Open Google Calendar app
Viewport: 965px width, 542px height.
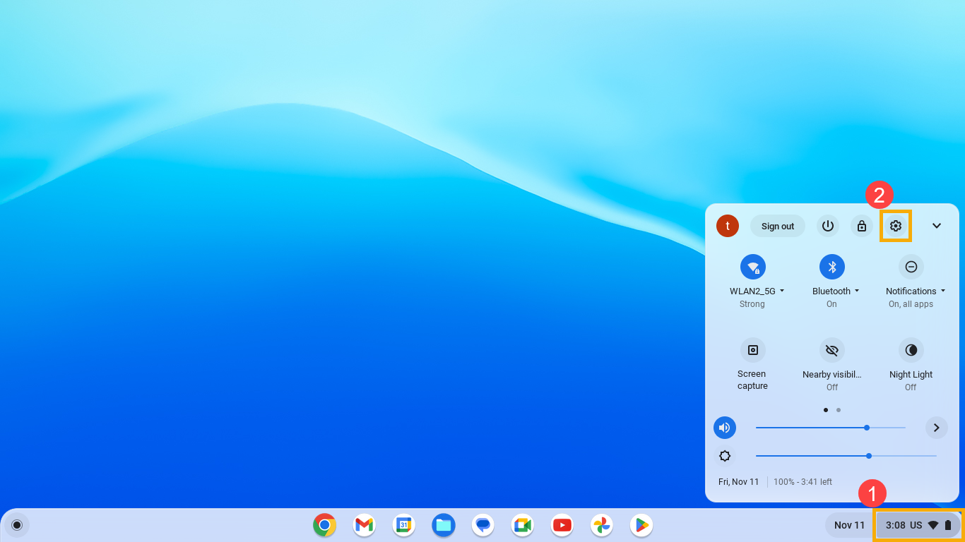click(x=403, y=525)
